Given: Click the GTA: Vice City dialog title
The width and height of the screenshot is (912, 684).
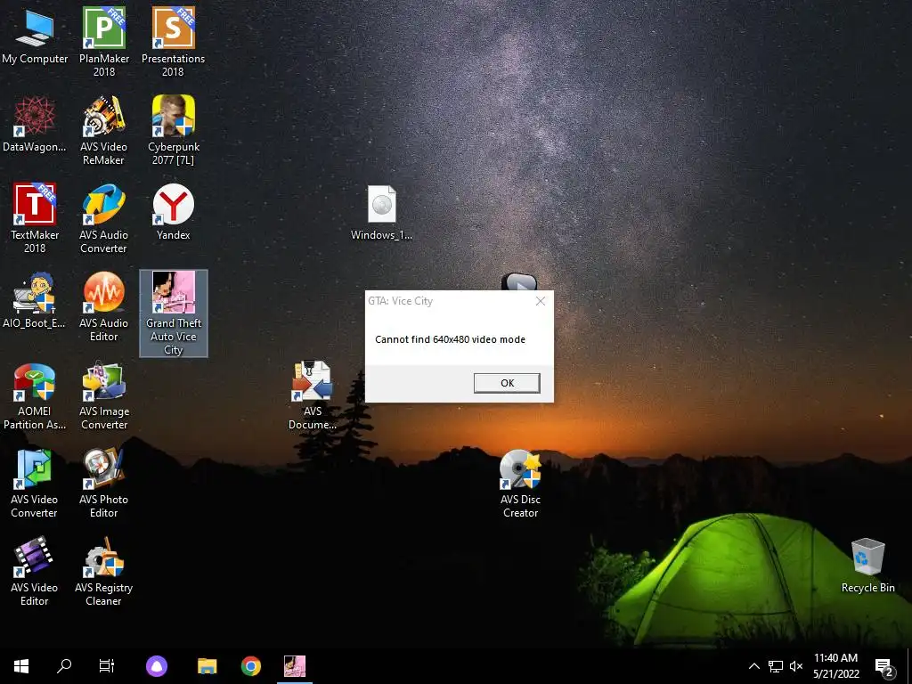Looking at the screenshot, I should [400, 301].
